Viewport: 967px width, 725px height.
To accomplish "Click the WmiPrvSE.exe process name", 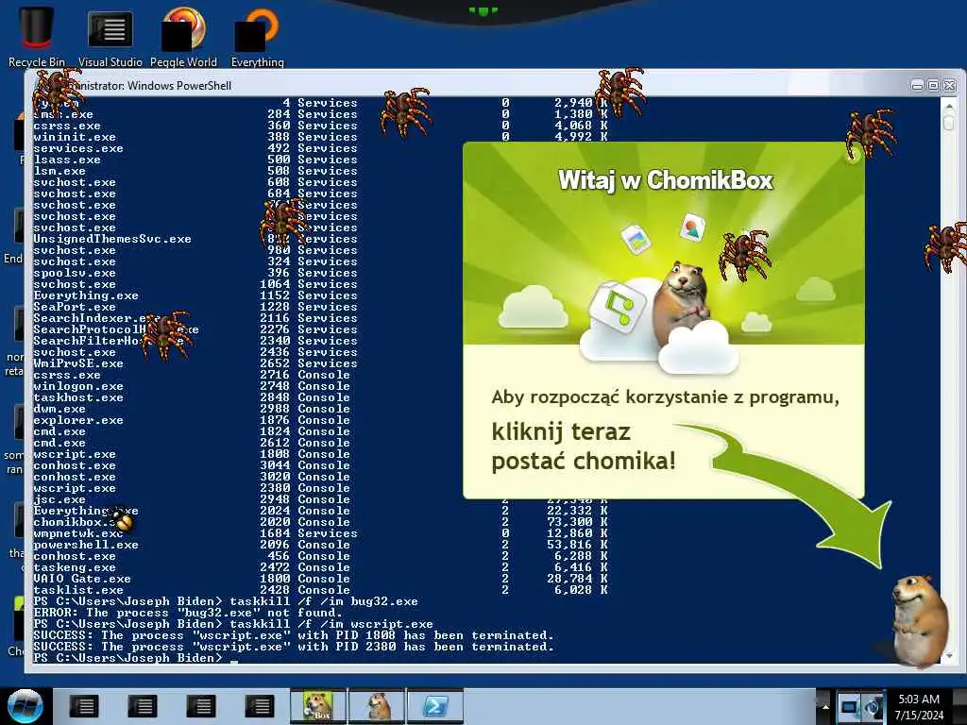I will (78, 363).
